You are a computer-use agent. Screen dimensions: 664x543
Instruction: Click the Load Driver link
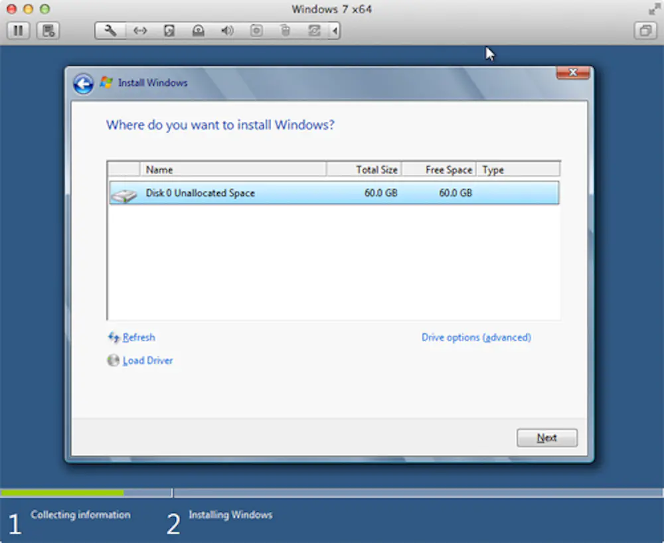(147, 360)
